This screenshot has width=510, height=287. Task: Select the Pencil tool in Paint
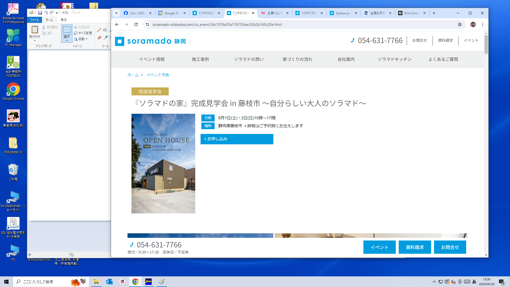click(x=99, y=30)
